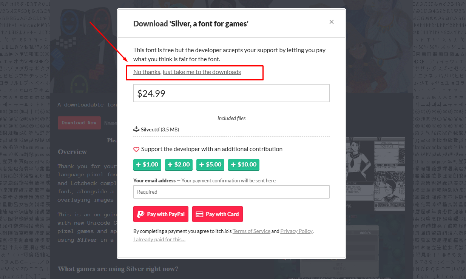The width and height of the screenshot is (466, 279).
Task: Click the email address Required field
Action: point(231,192)
